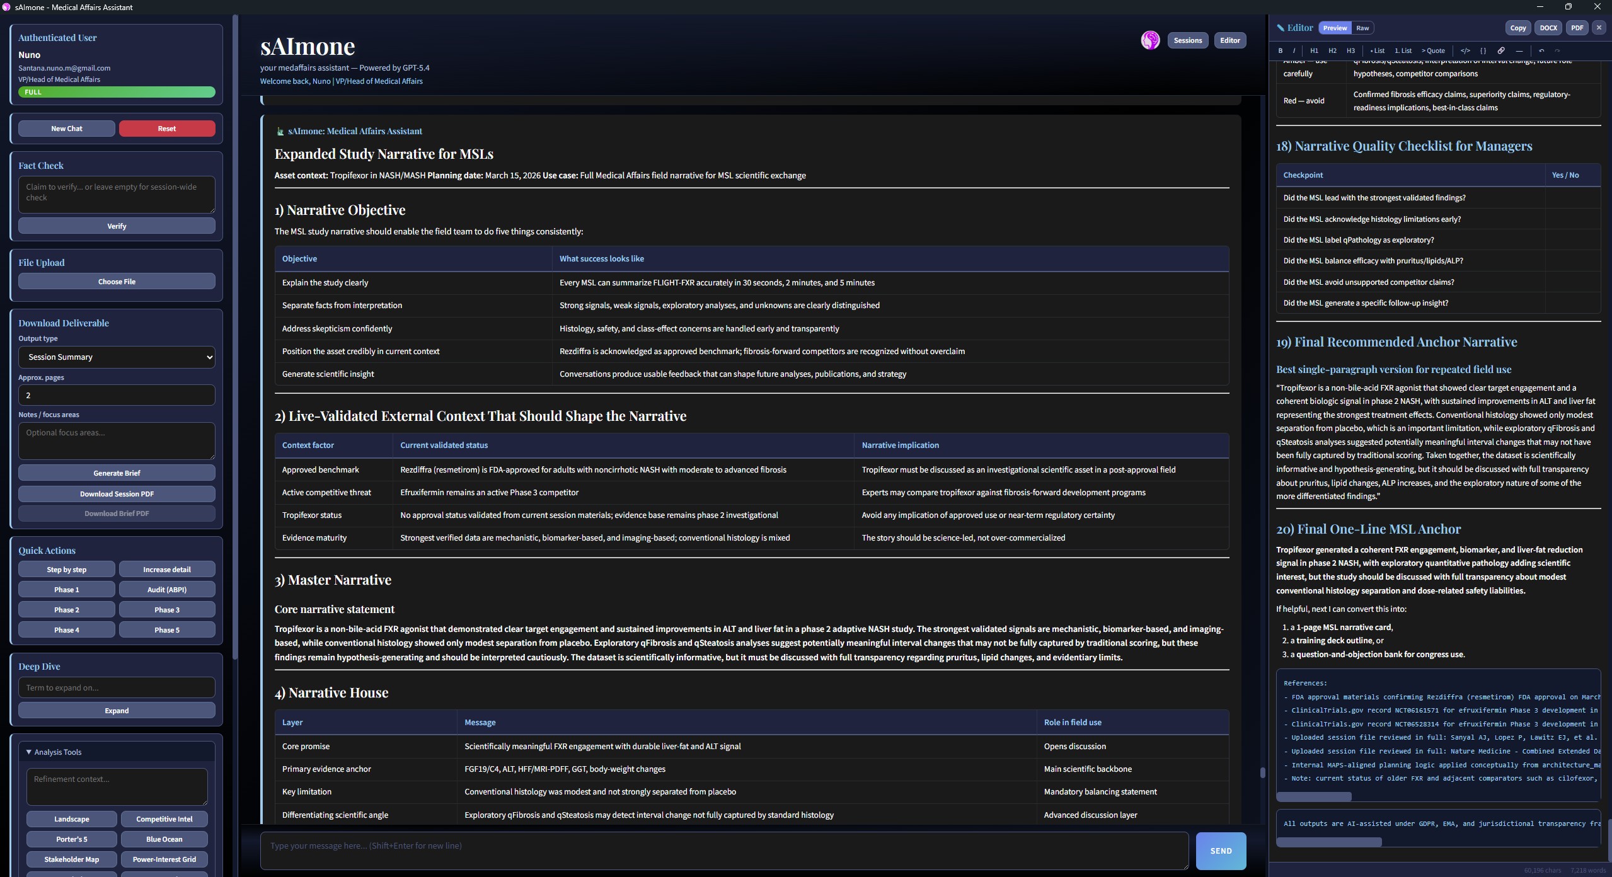The height and width of the screenshot is (877, 1612).
Task: Toggle the Editor panel from the header
Action: [x=1229, y=40]
